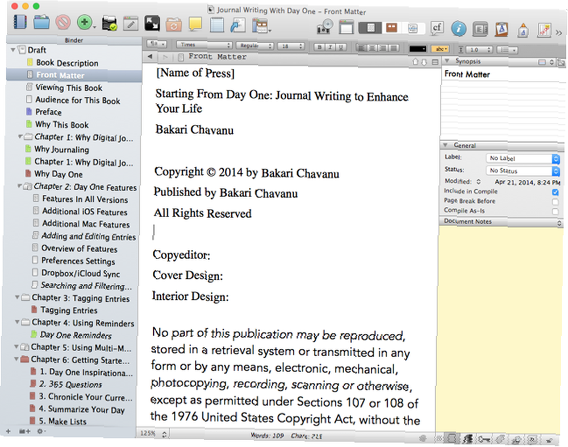Justify the text

(x=394, y=48)
